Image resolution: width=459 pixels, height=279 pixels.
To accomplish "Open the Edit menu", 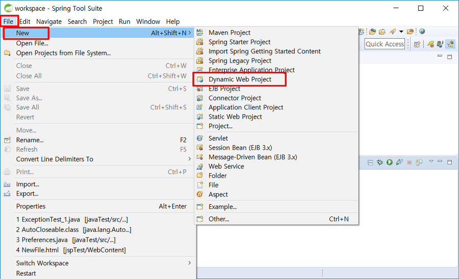I will (x=25, y=21).
